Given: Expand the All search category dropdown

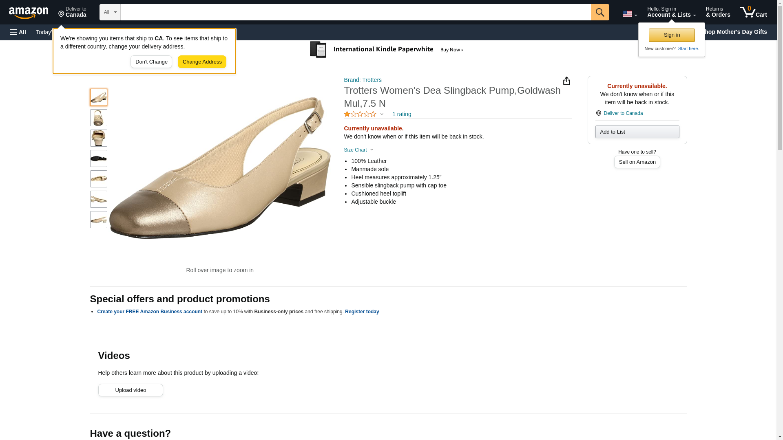Looking at the screenshot, I should 110,12.
